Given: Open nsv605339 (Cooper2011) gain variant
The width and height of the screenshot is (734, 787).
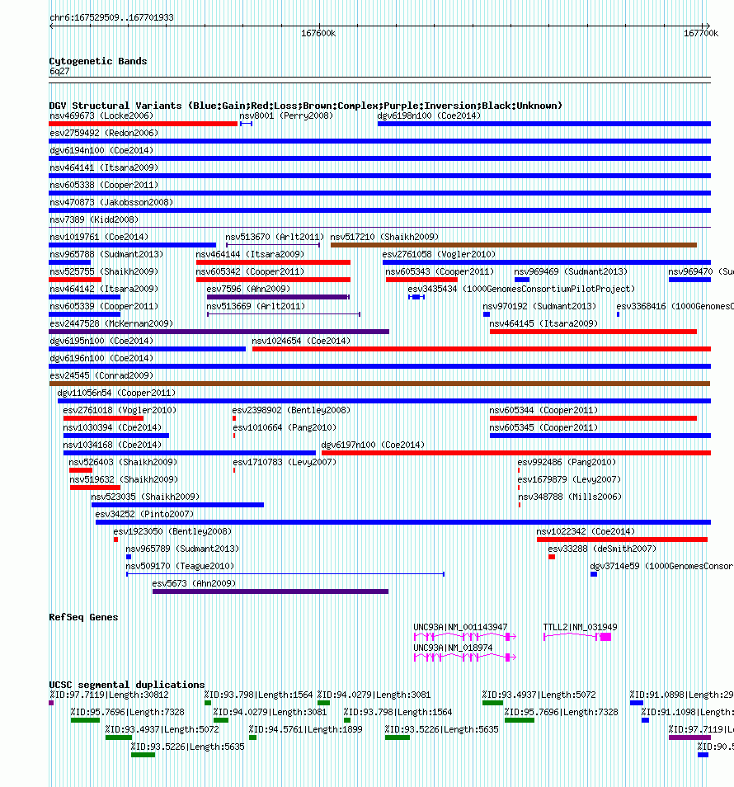Looking at the screenshot, I should click(x=84, y=314).
